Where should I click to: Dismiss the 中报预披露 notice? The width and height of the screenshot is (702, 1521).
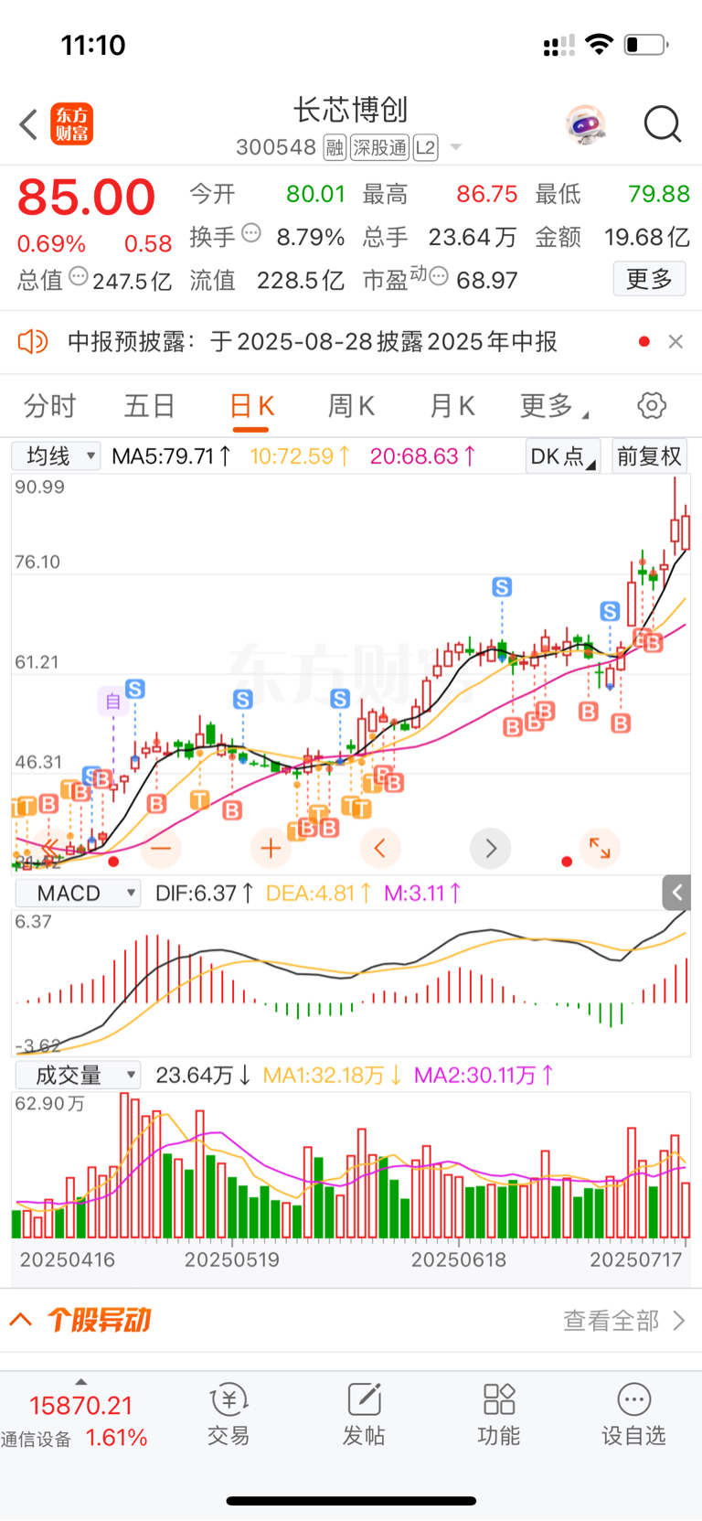click(675, 341)
